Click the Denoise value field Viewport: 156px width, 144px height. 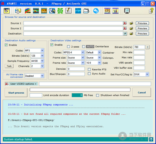76,69
